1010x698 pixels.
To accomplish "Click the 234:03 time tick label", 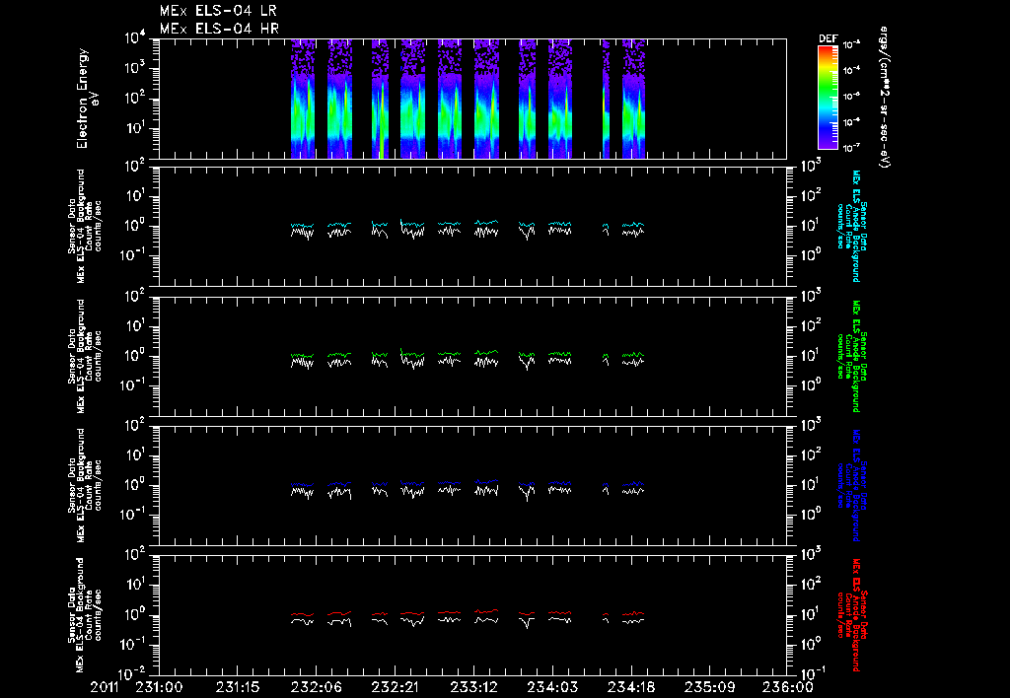I will 551,687.
